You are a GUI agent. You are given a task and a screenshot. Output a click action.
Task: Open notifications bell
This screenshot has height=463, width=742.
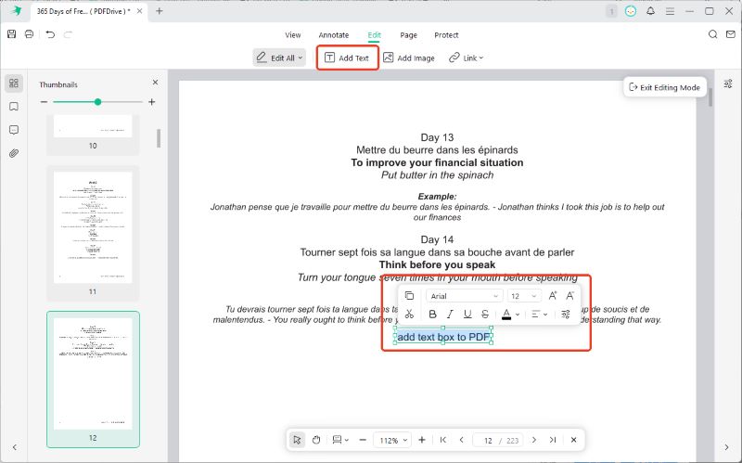651,11
